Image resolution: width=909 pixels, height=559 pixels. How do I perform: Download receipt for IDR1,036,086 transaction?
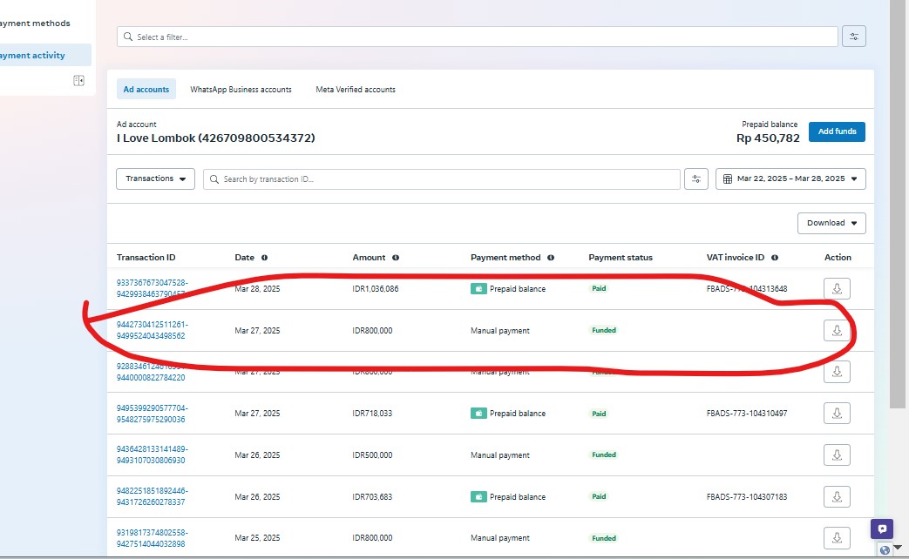pos(837,289)
